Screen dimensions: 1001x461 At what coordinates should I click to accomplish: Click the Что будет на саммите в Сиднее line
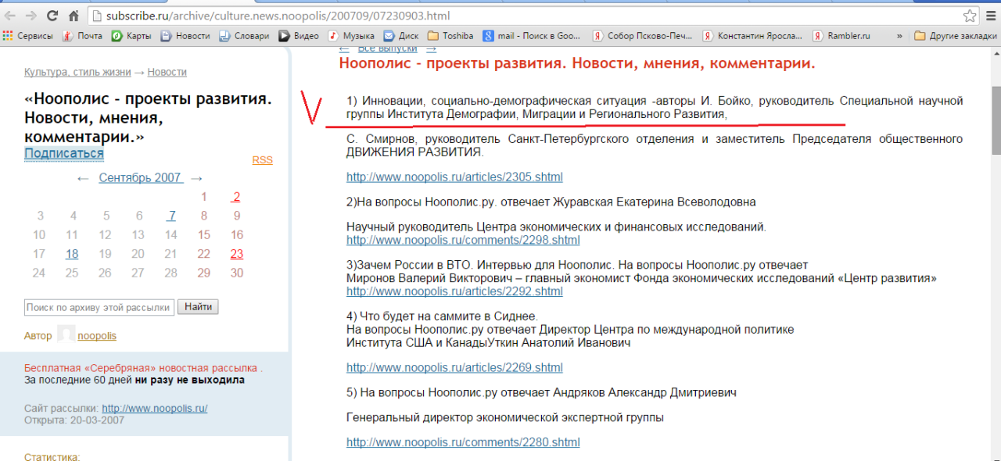coord(442,316)
